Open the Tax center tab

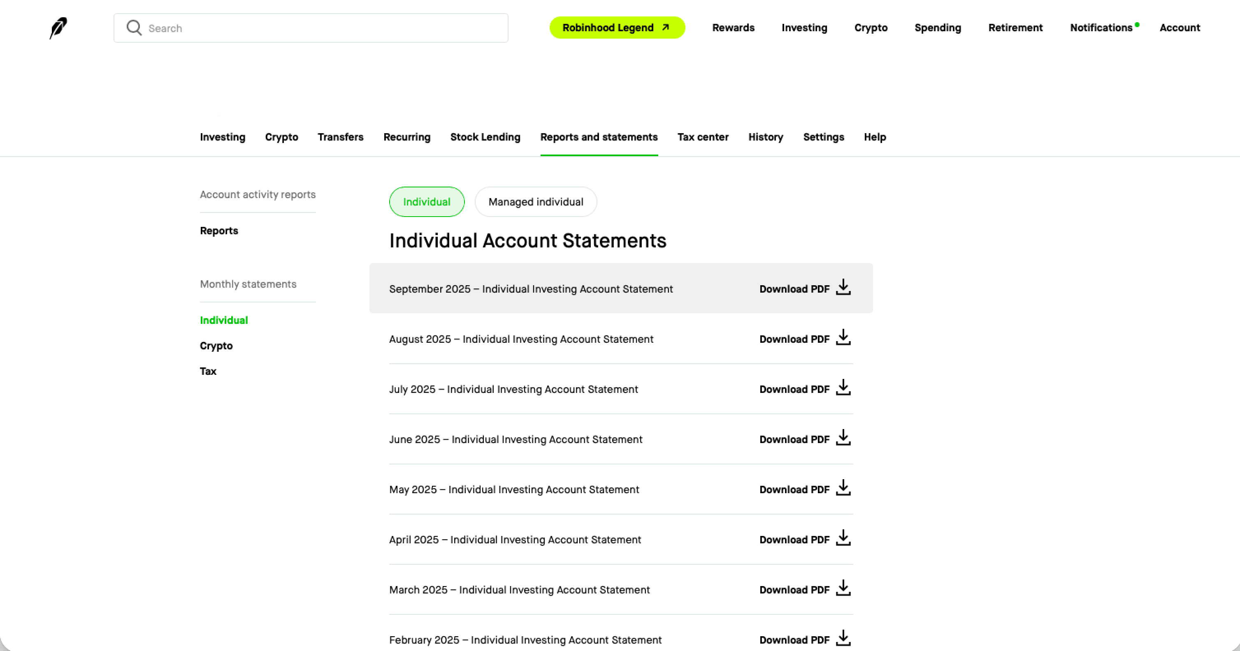click(x=703, y=137)
